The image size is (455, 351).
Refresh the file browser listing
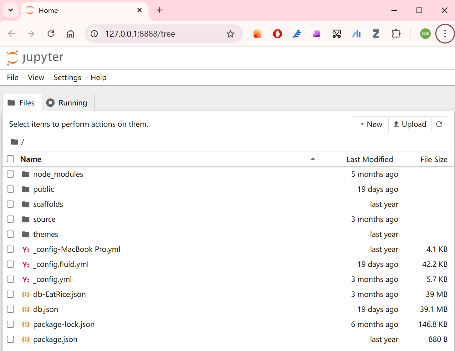(x=439, y=124)
